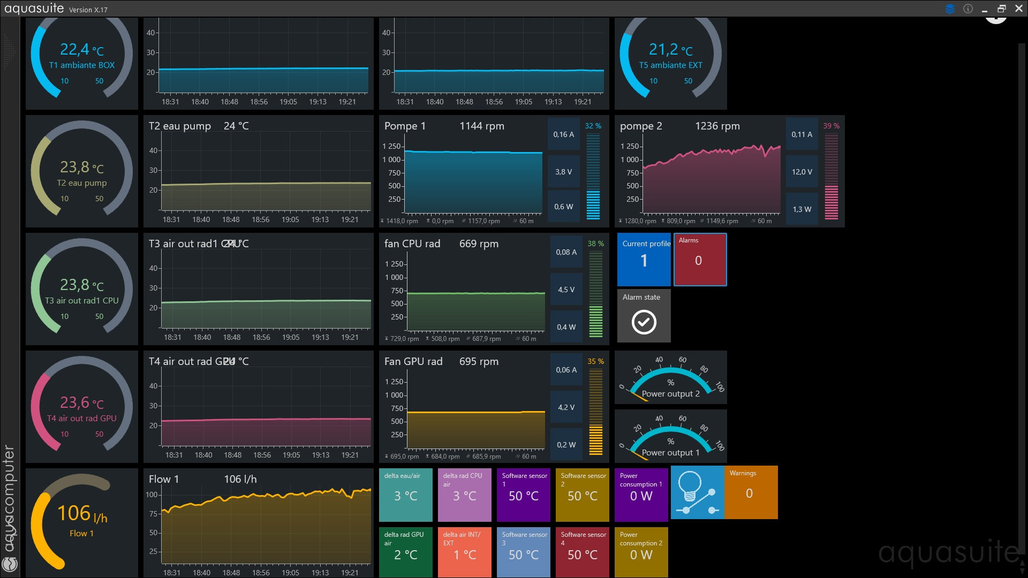Select the Current profile 1 tile
Viewport: 1028px width, 578px height.
pos(644,260)
